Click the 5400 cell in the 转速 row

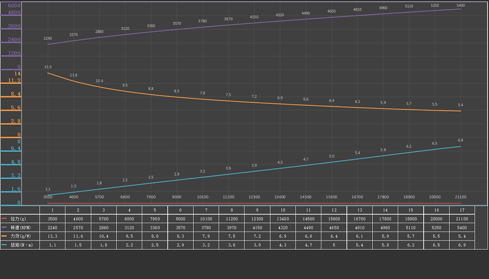(x=462, y=227)
